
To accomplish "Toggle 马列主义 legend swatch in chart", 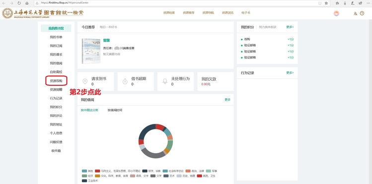I will pos(97,171).
